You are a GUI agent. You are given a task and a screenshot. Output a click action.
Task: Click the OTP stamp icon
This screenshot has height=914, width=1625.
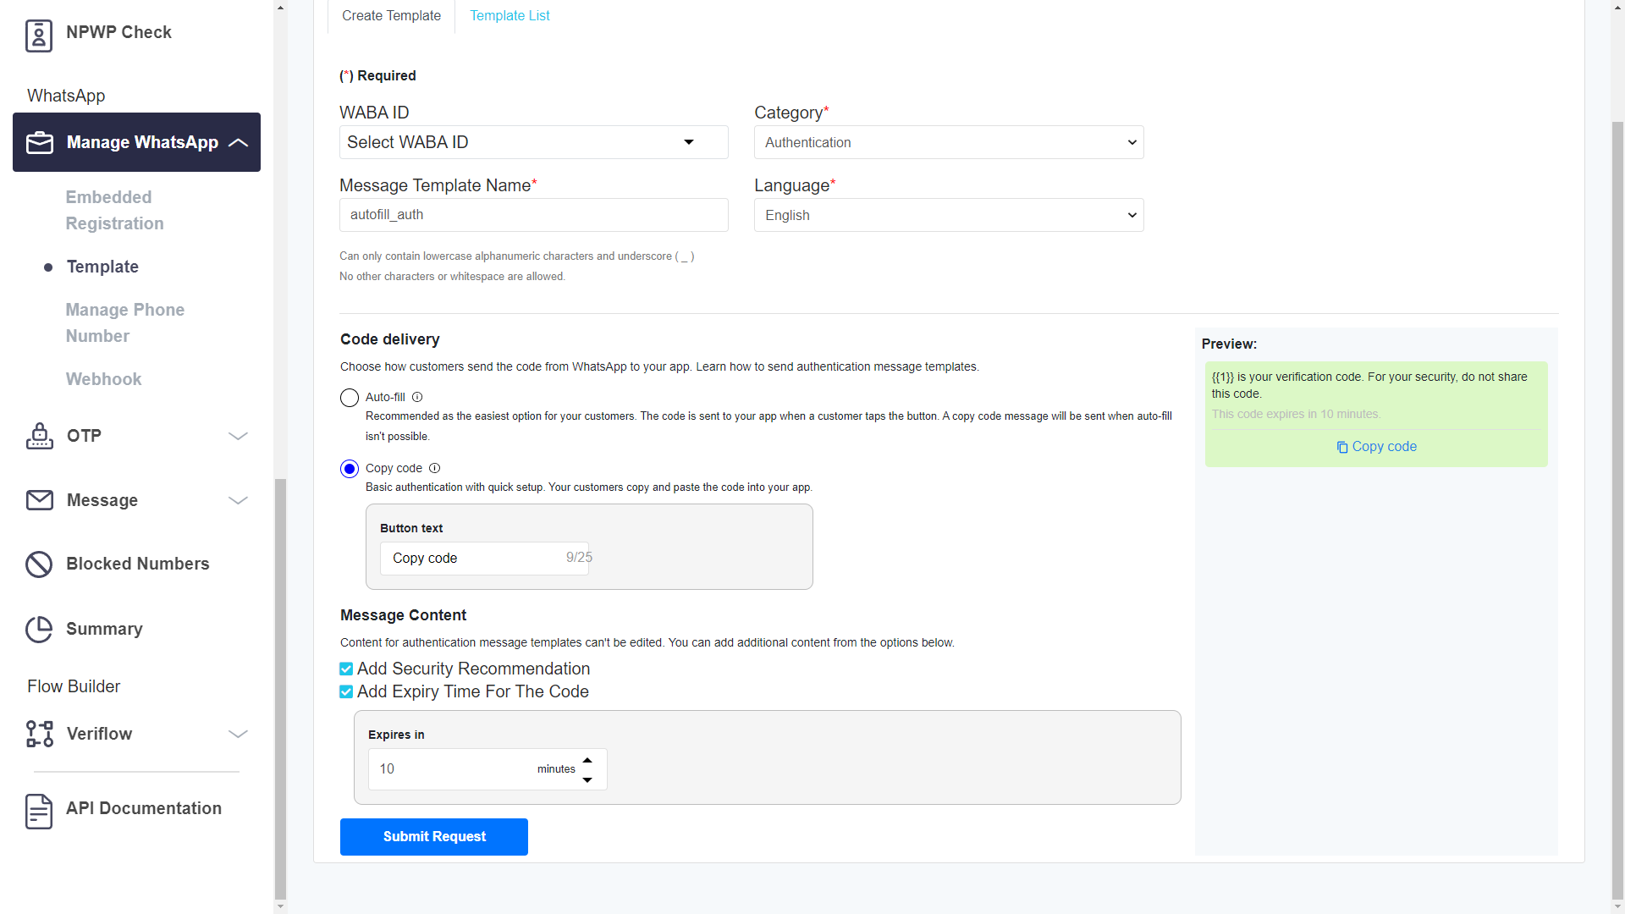click(39, 436)
